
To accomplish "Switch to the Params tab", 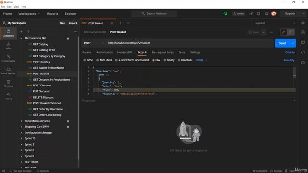I will coord(87,52).
